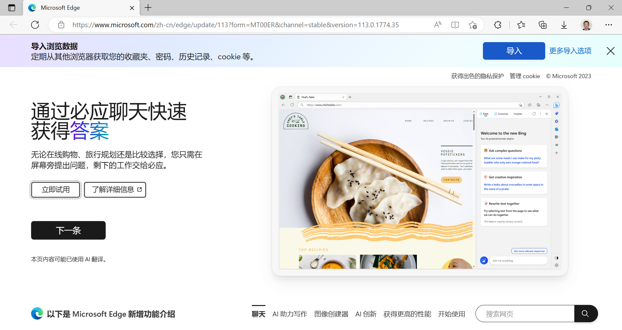The image size is (622, 330).
Task: Go back with the back arrow
Action: click(14, 25)
